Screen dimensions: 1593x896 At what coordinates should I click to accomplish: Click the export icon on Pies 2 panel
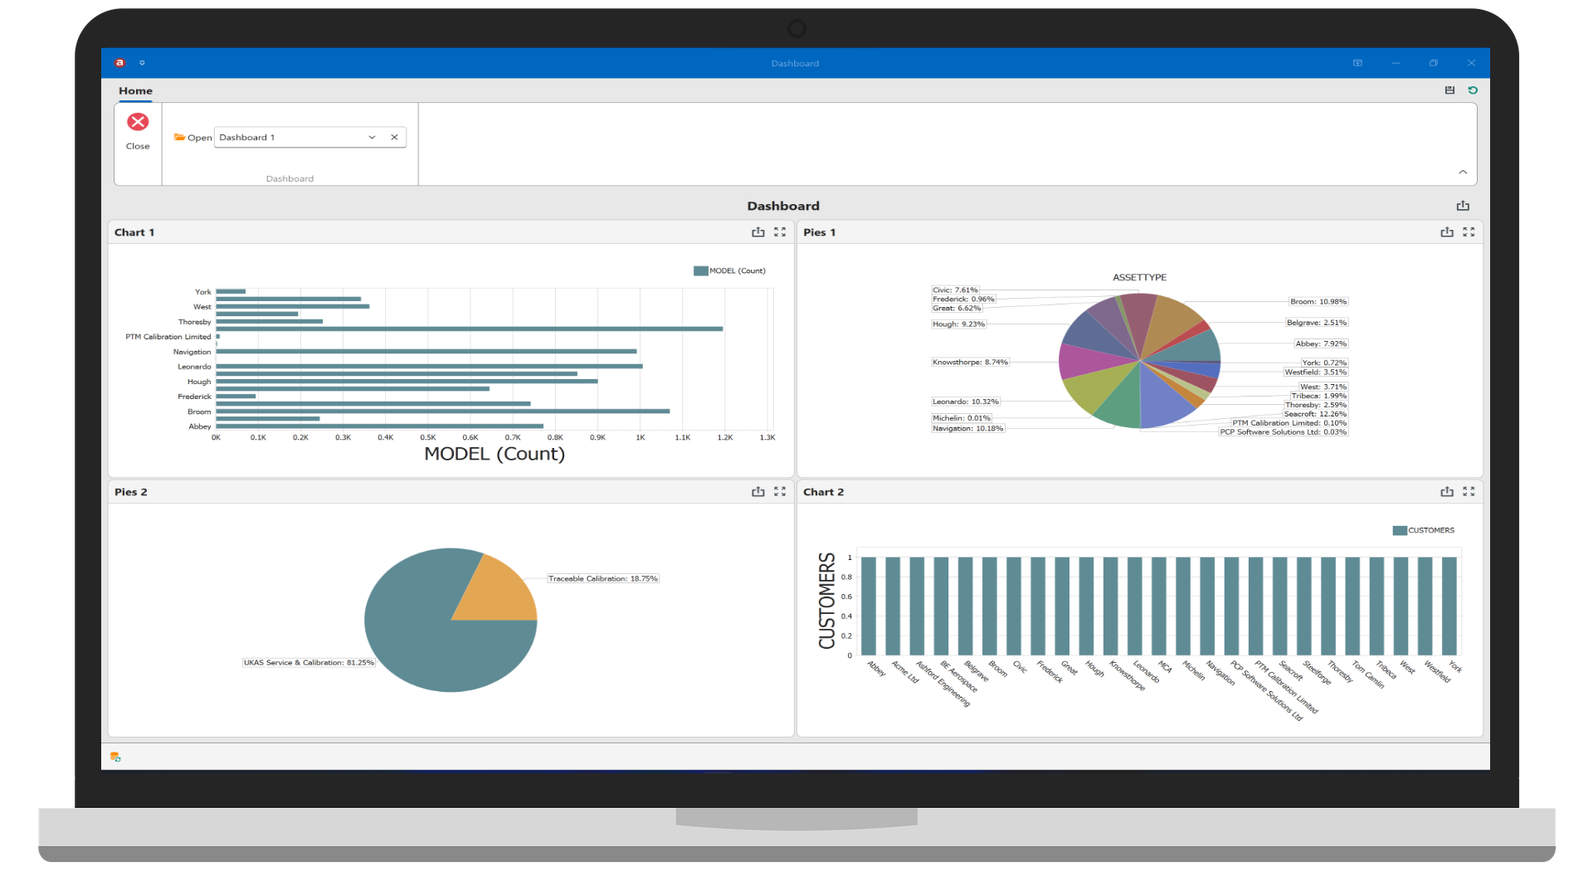[x=758, y=491]
